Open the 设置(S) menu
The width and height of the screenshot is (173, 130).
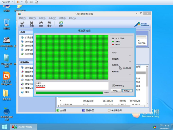62,18
